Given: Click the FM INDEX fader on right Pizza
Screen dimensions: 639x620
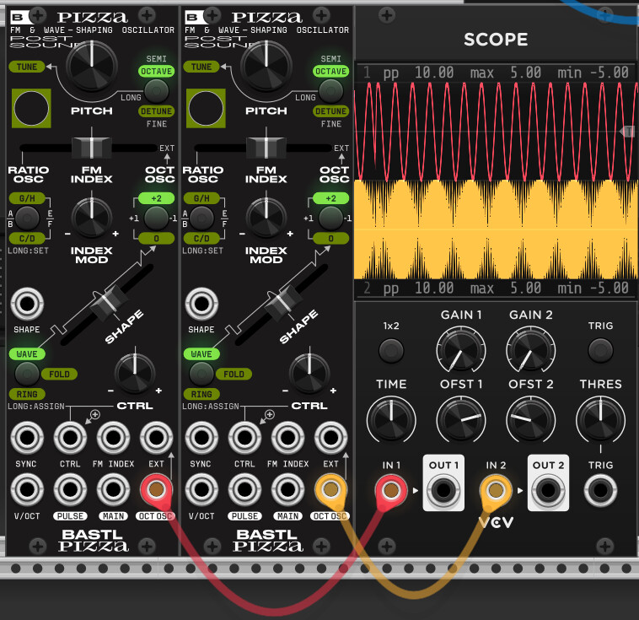Looking at the screenshot, I should click(266, 148).
